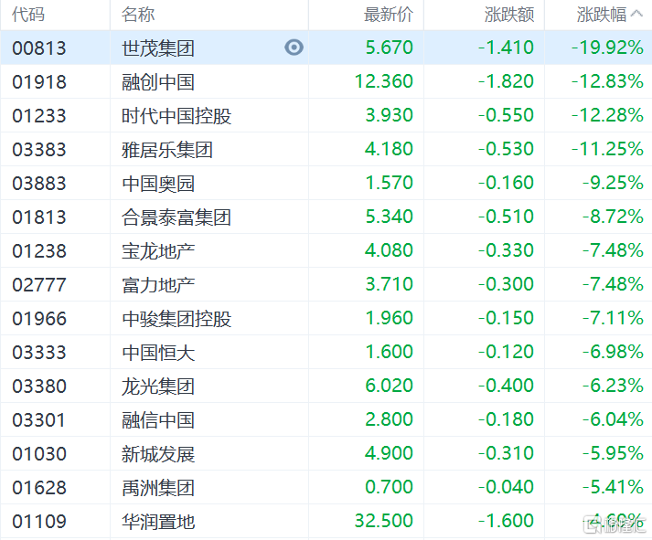Select stock code 03883
The image size is (652, 540).
point(39,184)
